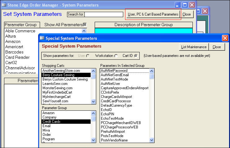230x148 pixels.
Task: Select CCInfoPrefix parameter
Action: click(x=125, y=92)
